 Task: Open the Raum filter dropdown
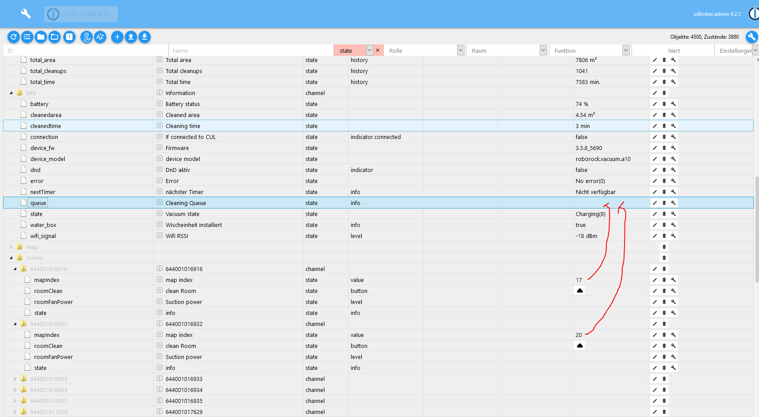point(543,50)
